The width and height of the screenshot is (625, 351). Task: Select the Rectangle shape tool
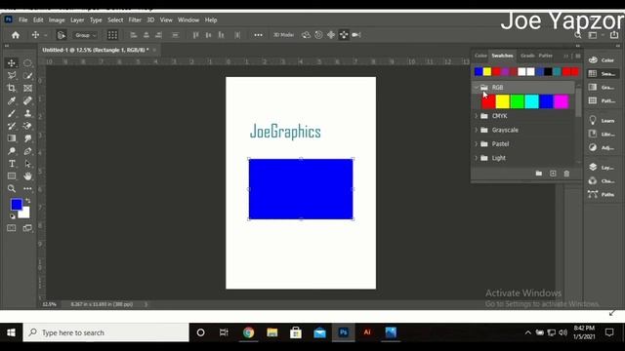[12, 176]
